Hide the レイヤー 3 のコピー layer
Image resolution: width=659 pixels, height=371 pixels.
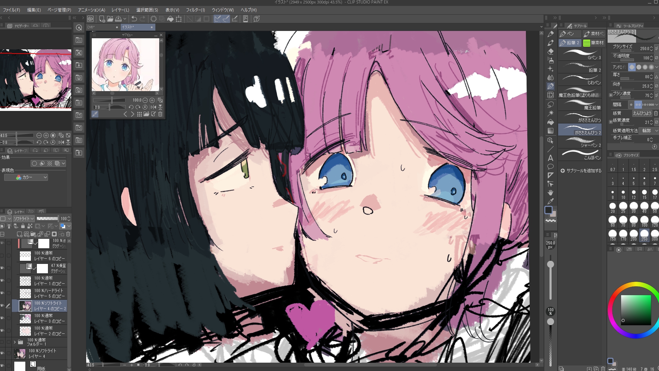click(x=2, y=318)
